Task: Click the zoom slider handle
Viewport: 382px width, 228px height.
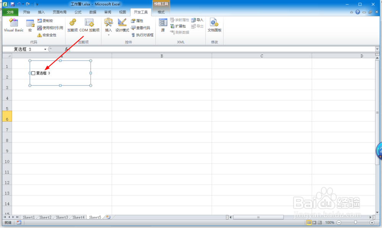Action: click(x=355, y=223)
